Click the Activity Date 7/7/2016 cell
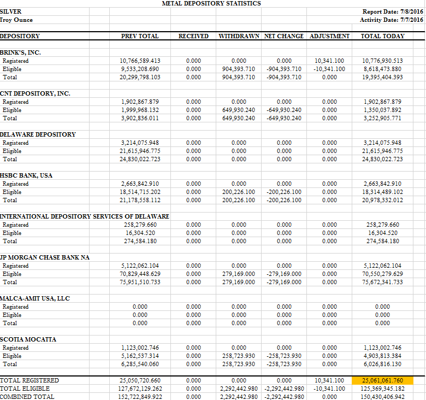Image resolution: width=426 pixels, height=400 pixels. pyautogui.click(x=391, y=20)
